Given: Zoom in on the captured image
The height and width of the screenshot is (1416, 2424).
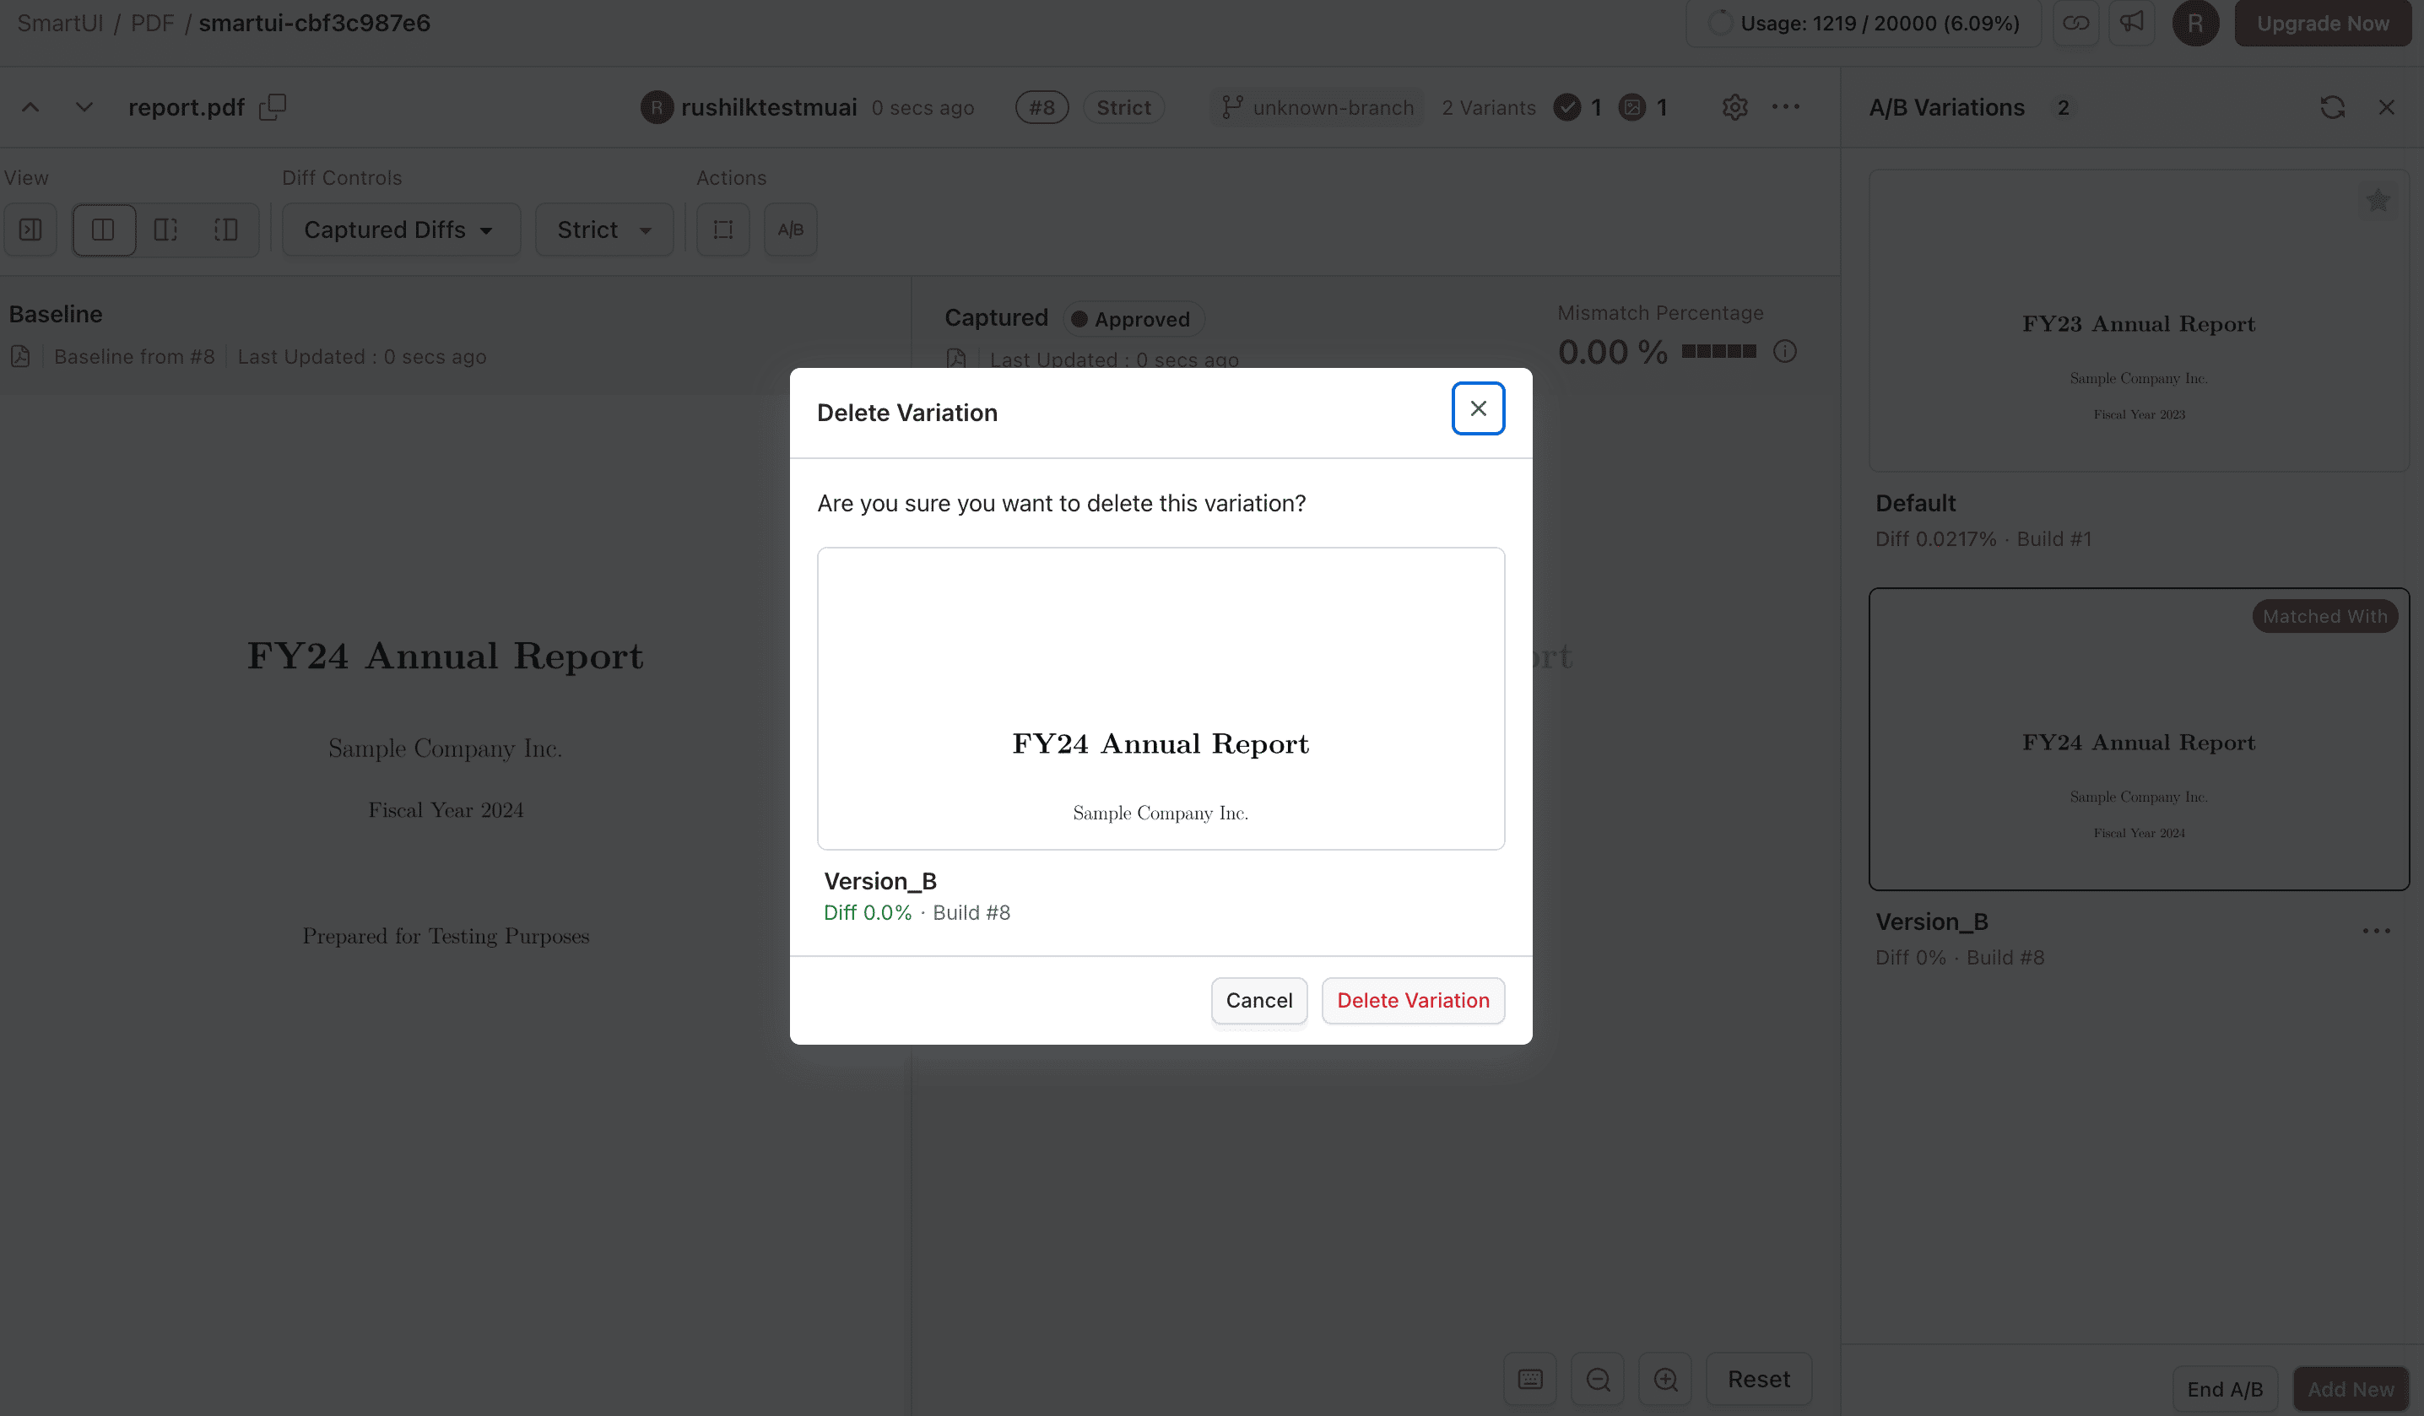Looking at the screenshot, I should click(1665, 1379).
